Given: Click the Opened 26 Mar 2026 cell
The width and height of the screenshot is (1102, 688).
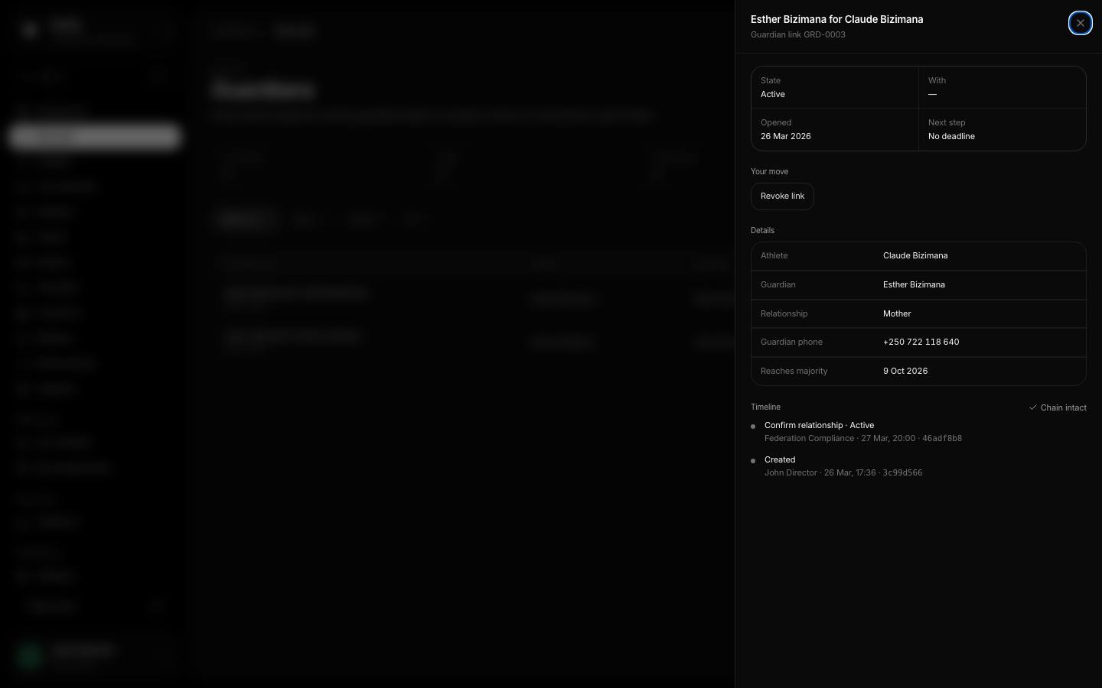Looking at the screenshot, I should click(835, 129).
